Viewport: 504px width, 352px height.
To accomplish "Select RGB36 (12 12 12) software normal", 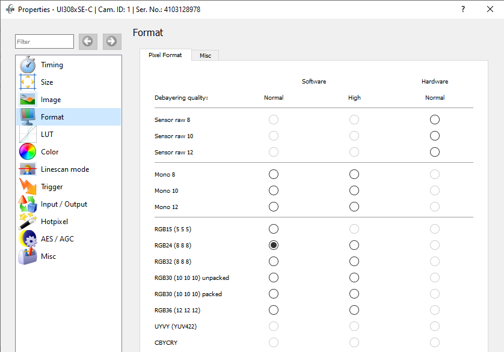I will click(x=274, y=310).
